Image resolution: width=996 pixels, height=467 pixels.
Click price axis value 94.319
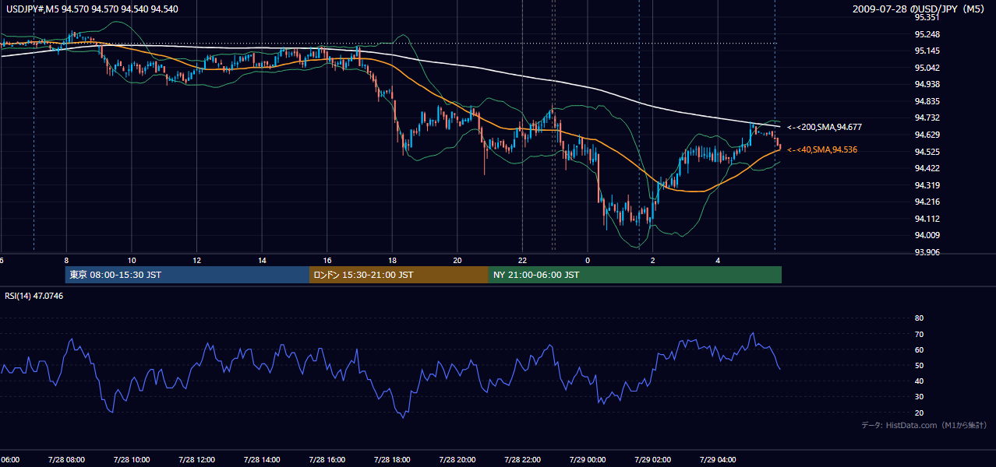pos(927,185)
